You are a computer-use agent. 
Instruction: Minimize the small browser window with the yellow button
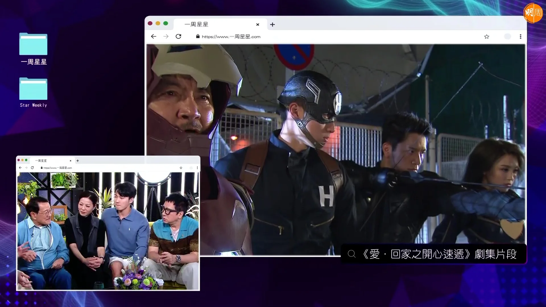click(22, 160)
